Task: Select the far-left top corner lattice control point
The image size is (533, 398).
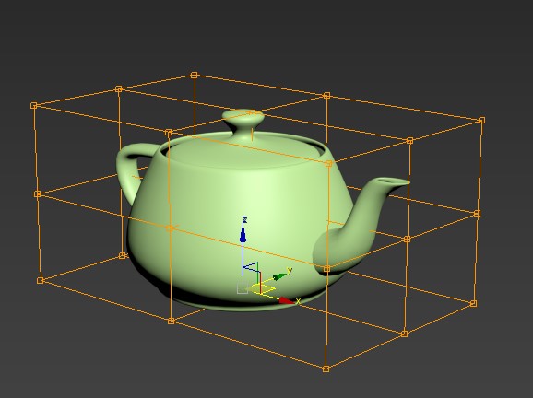Action: [33, 106]
